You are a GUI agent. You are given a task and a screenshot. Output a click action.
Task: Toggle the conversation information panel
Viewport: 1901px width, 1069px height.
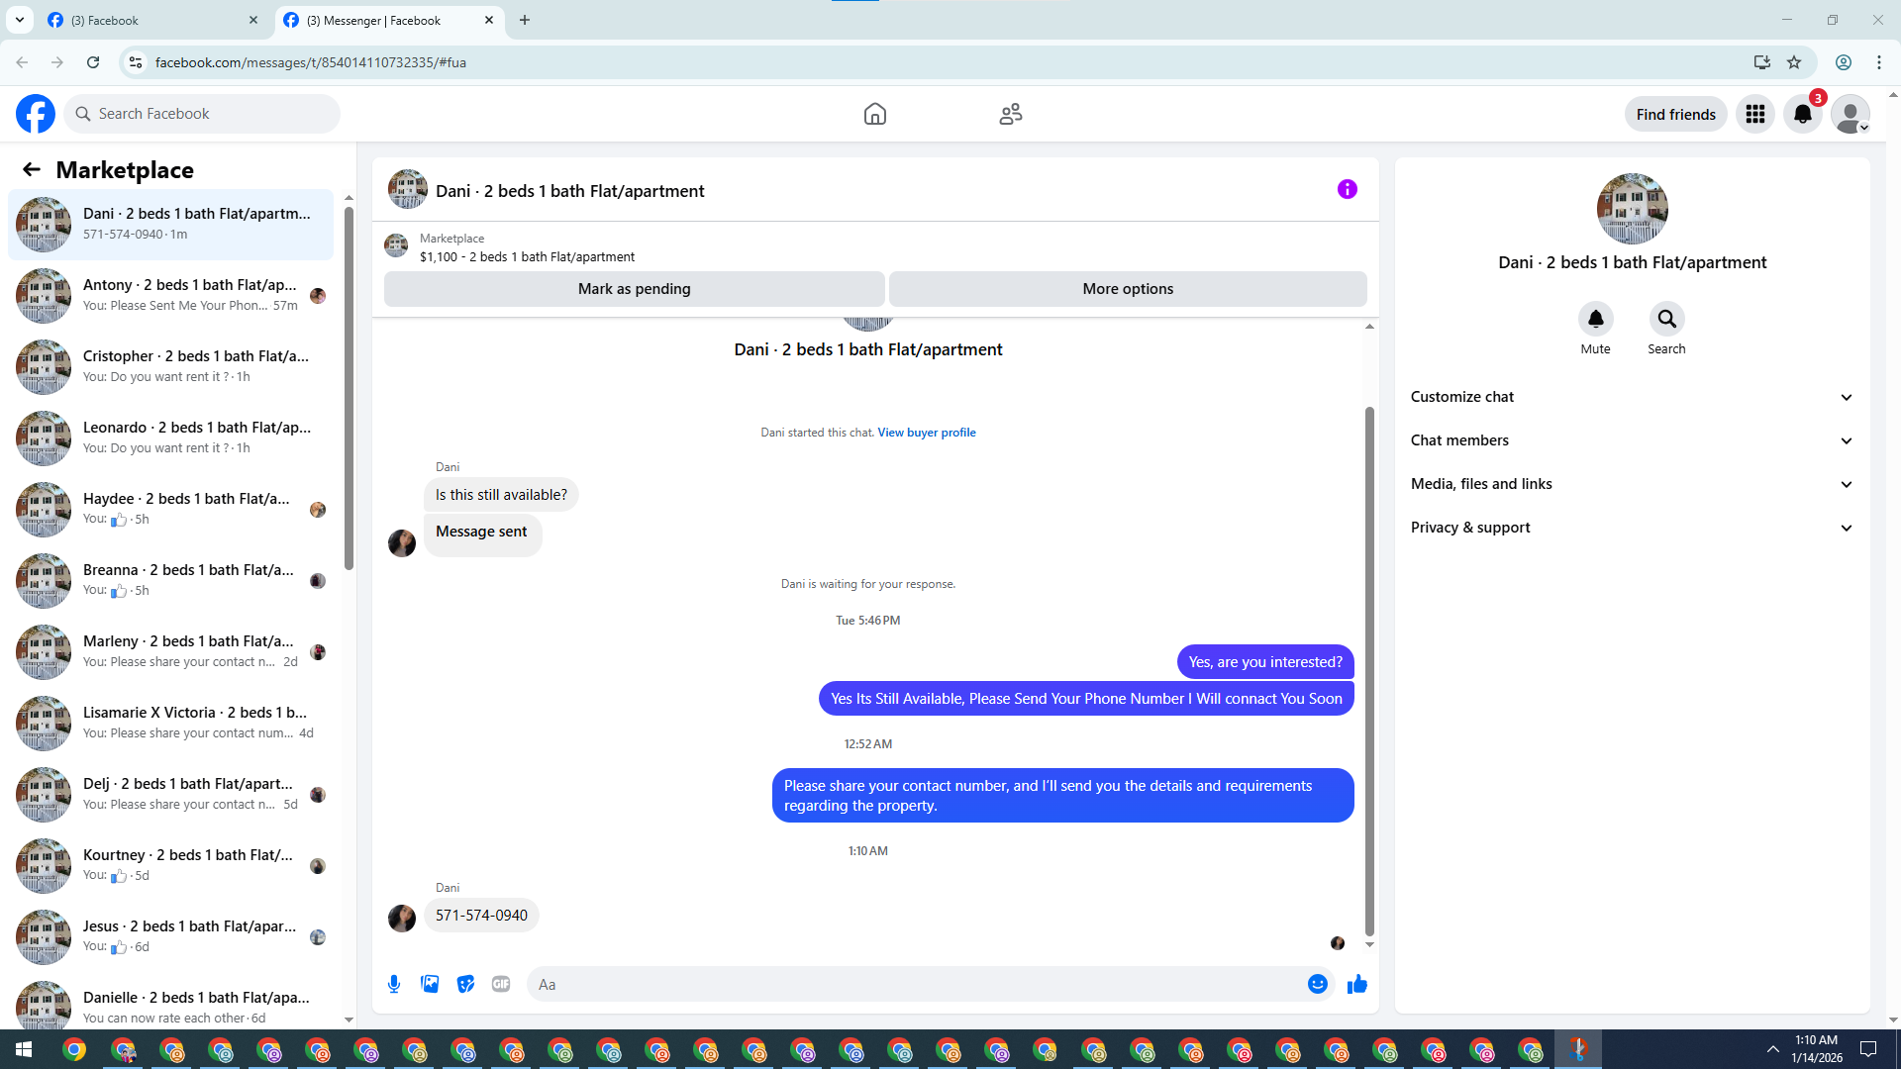[x=1347, y=190]
